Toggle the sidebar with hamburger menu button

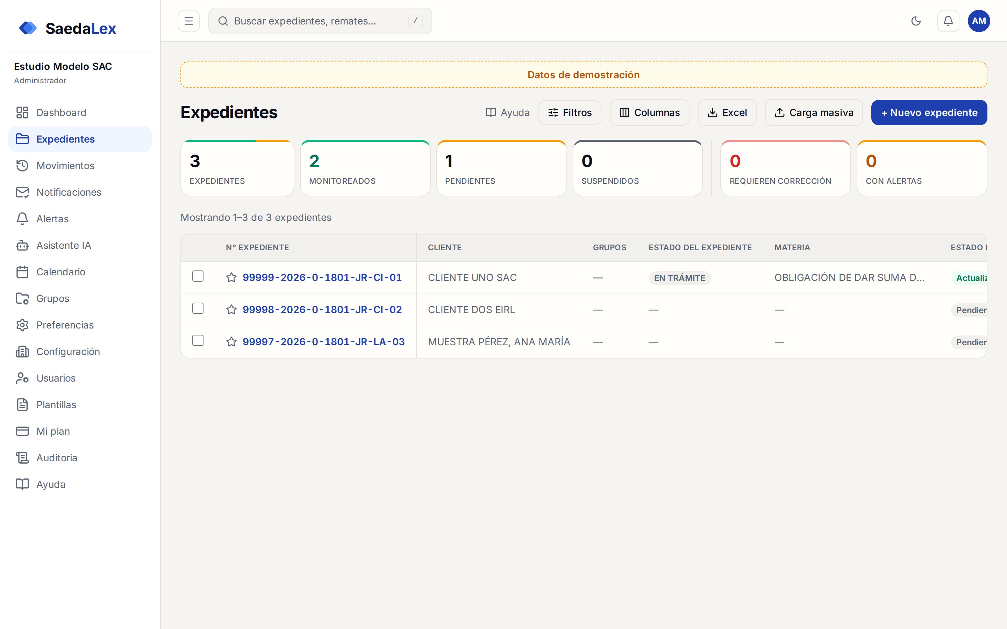(x=188, y=21)
